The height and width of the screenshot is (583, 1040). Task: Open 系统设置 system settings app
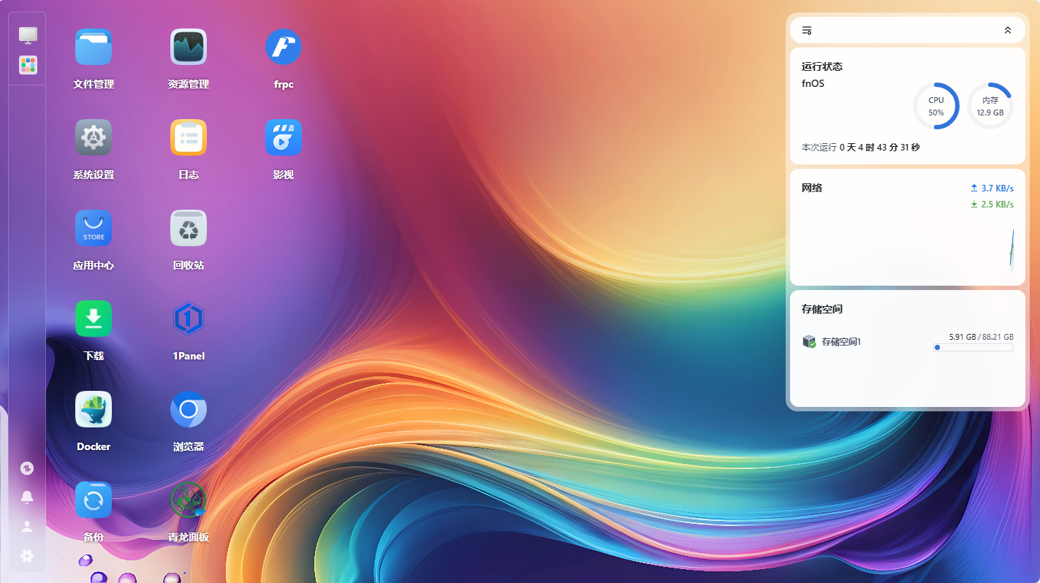(x=94, y=138)
